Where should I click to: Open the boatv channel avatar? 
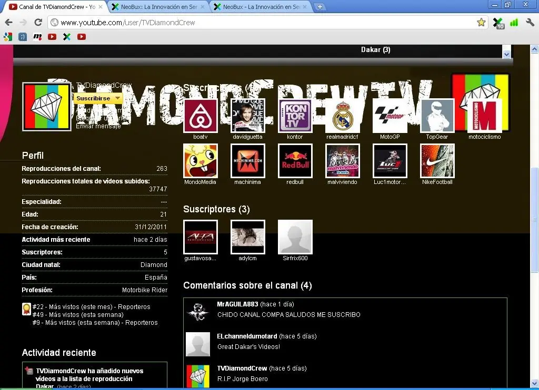point(201,116)
